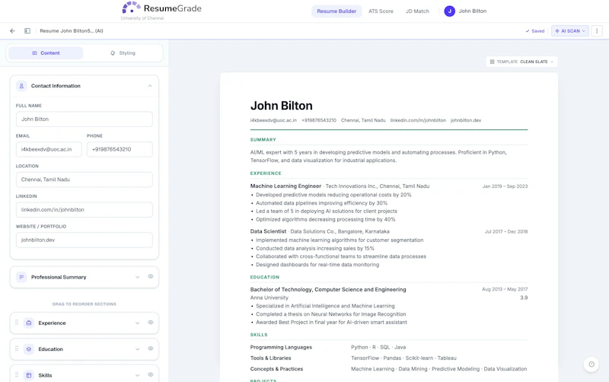Open the Resume Builder tab
Viewport: 609px width, 382px height.
point(336,11)
